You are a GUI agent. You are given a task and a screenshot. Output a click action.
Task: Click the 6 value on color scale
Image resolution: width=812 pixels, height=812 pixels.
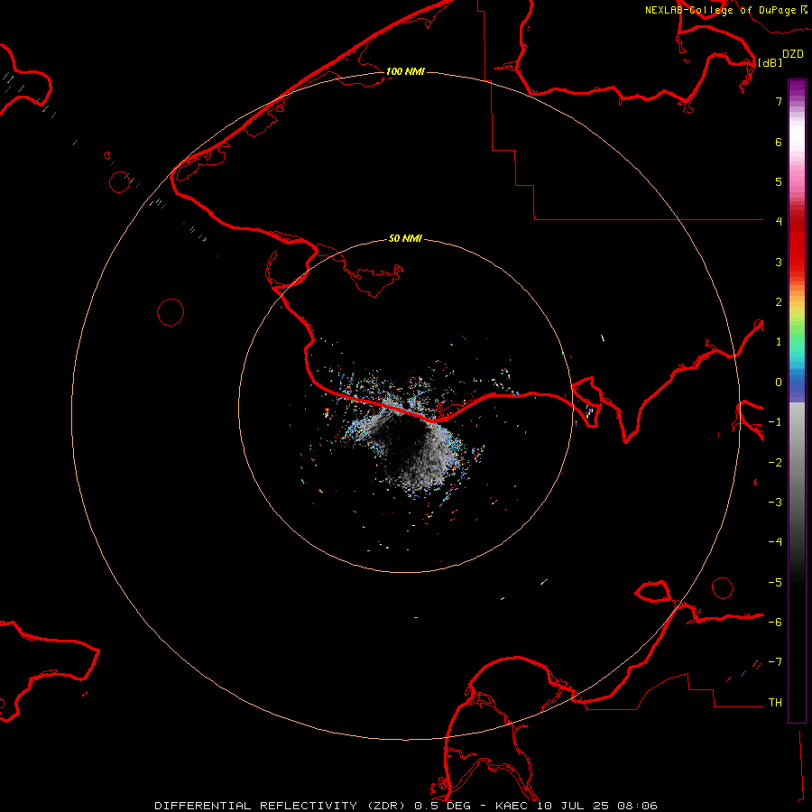point(779,142)
